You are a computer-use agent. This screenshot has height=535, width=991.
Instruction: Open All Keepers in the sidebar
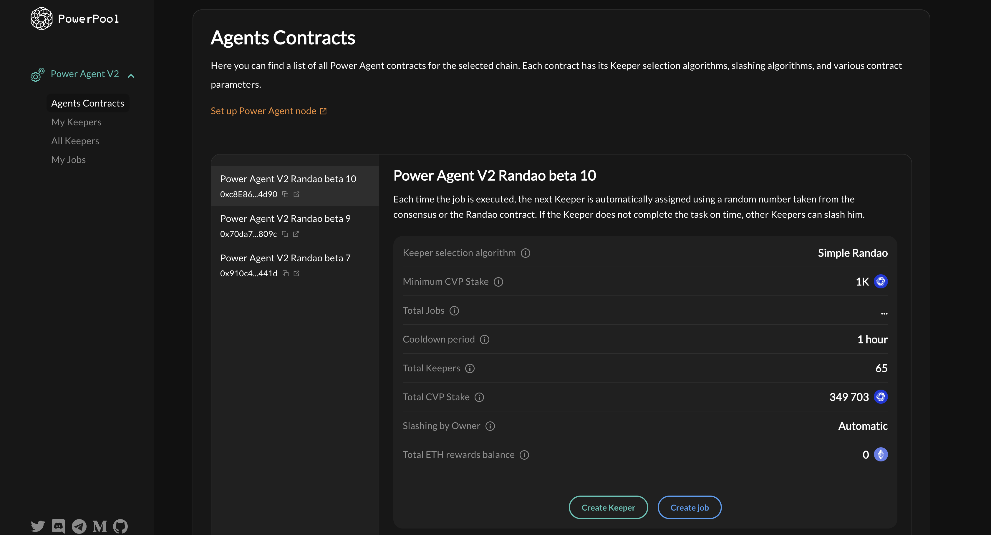click(75, 141)
